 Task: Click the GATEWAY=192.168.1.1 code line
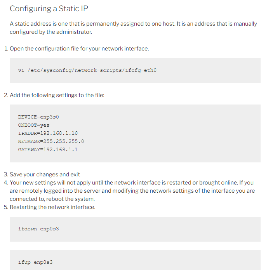coord(48,150)
